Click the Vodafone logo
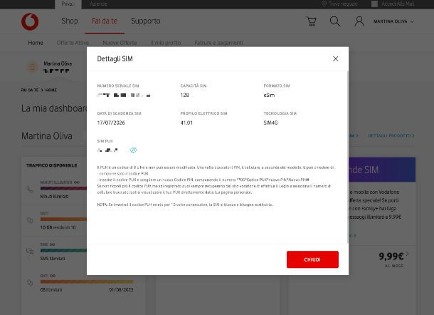Image resolution: width=434 pixels, height=315 pixels. [30, 21]
